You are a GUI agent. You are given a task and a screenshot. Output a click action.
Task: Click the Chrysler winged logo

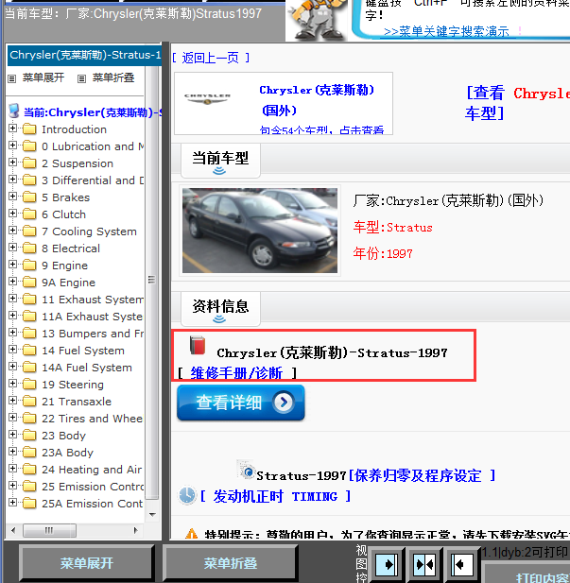pyautogui.click(x=208, y=99)
